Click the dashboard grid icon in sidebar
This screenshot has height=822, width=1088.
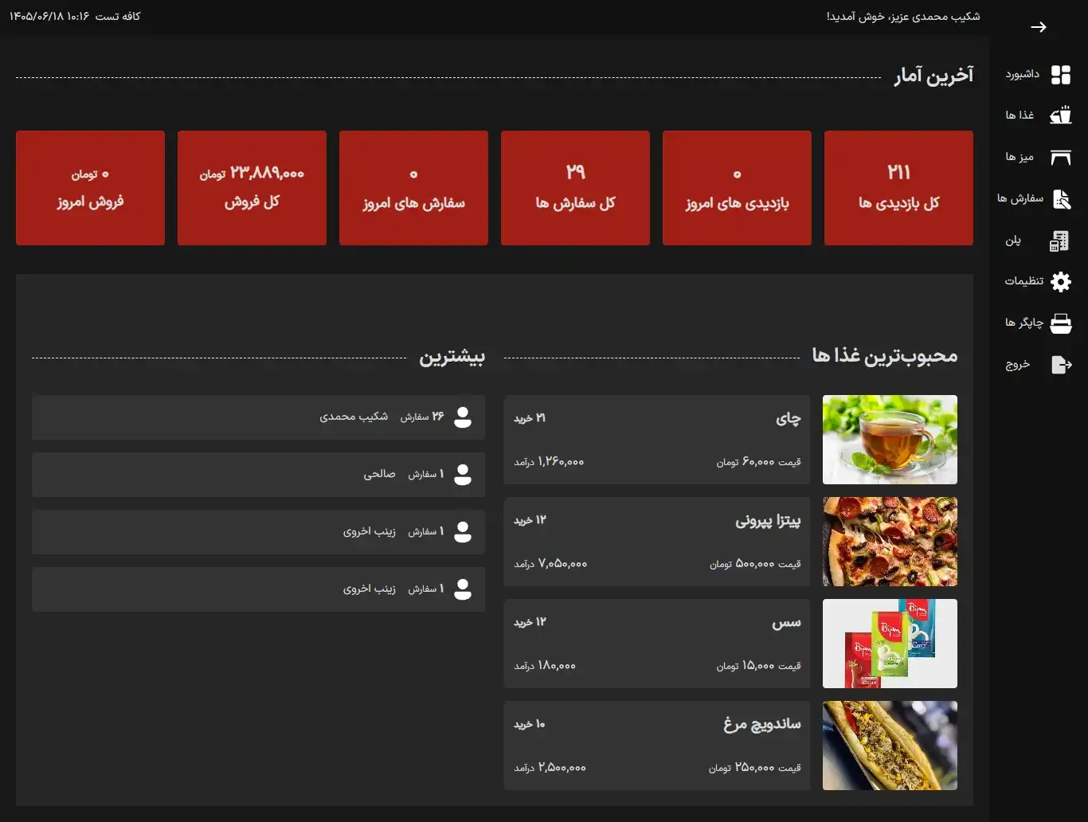click(1061, 75)
